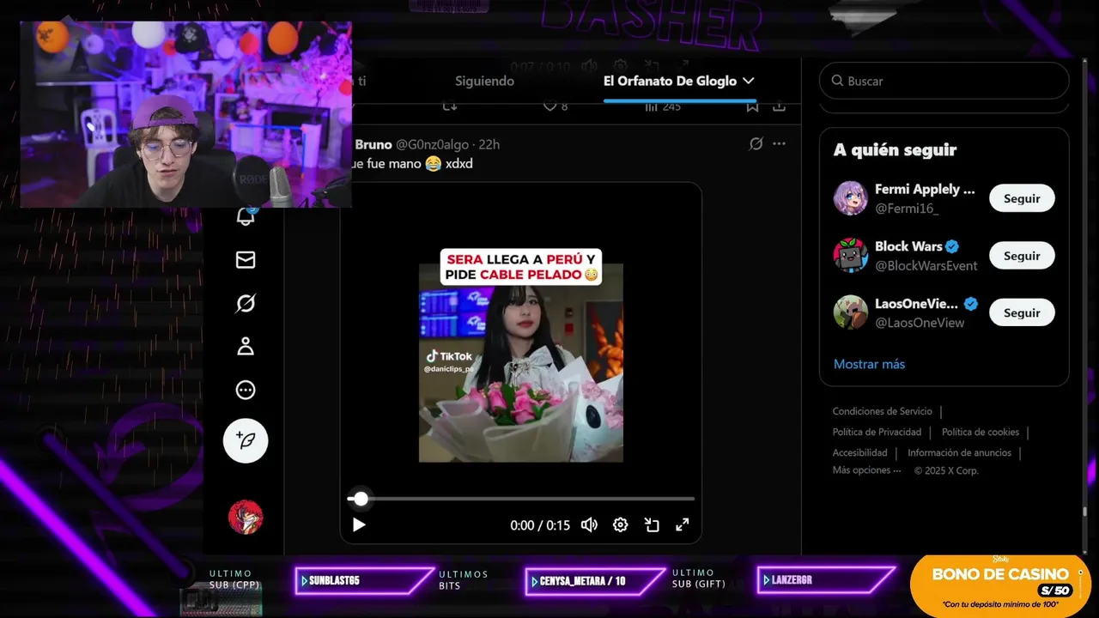Click the video progress scrubber handle

361,498
